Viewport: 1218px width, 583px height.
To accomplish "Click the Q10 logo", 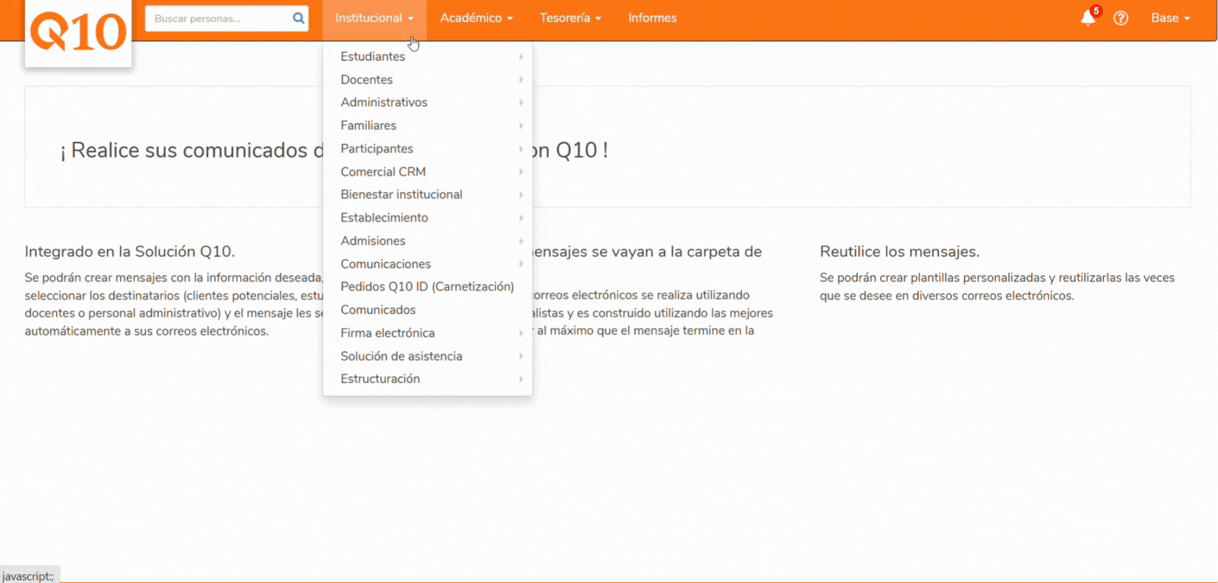I will point(78,33).
